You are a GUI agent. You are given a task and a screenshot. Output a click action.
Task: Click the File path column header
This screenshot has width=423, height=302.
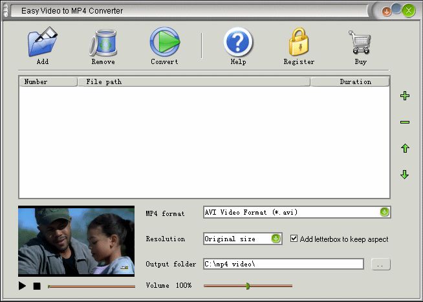click(x=193, y=81)
